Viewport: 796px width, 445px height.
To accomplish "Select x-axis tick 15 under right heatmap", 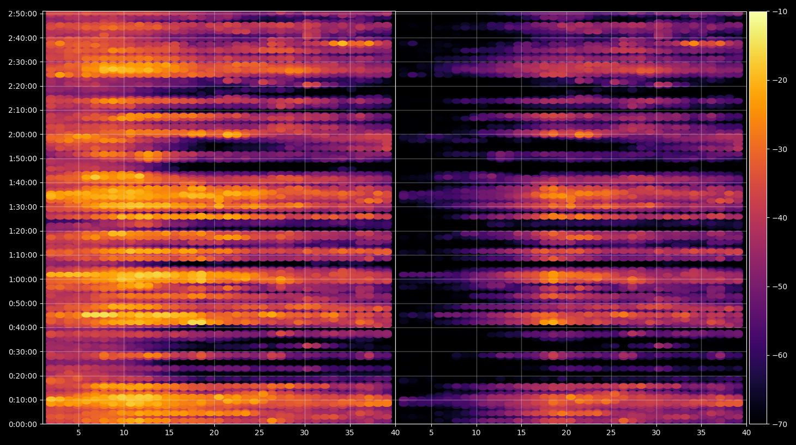I will tap(521, 433).
